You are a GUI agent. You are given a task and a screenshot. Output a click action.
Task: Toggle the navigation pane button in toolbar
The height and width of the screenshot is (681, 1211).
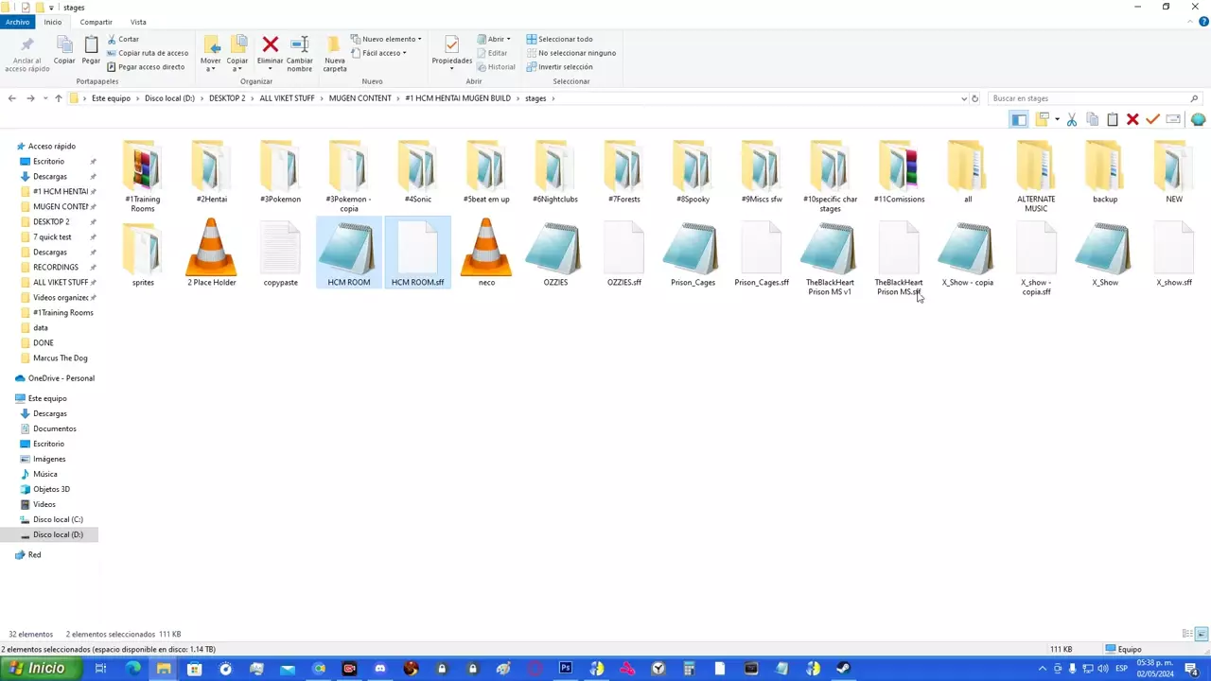[1019, 119]
